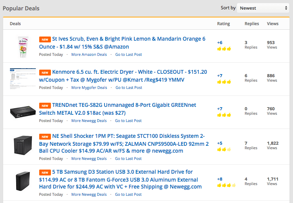This screenshot has height=203, width=293.
Task: Click thumbs-up rating icons for TRENDnet deal
Action: click(x=224, y=115)
